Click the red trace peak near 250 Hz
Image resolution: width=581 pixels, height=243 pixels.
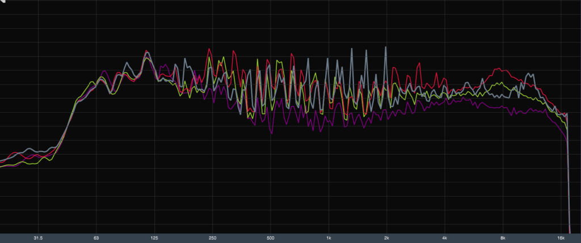[209, 49]
